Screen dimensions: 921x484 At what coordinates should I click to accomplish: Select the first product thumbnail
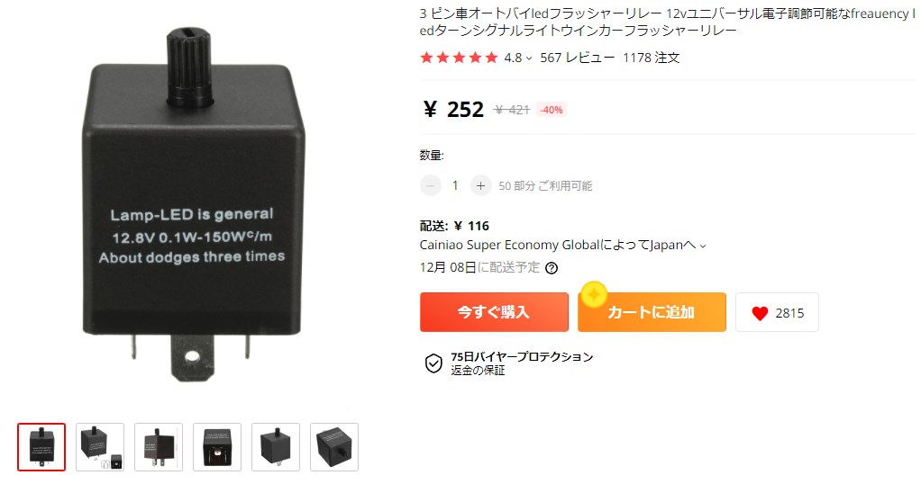tap(41, 447)
